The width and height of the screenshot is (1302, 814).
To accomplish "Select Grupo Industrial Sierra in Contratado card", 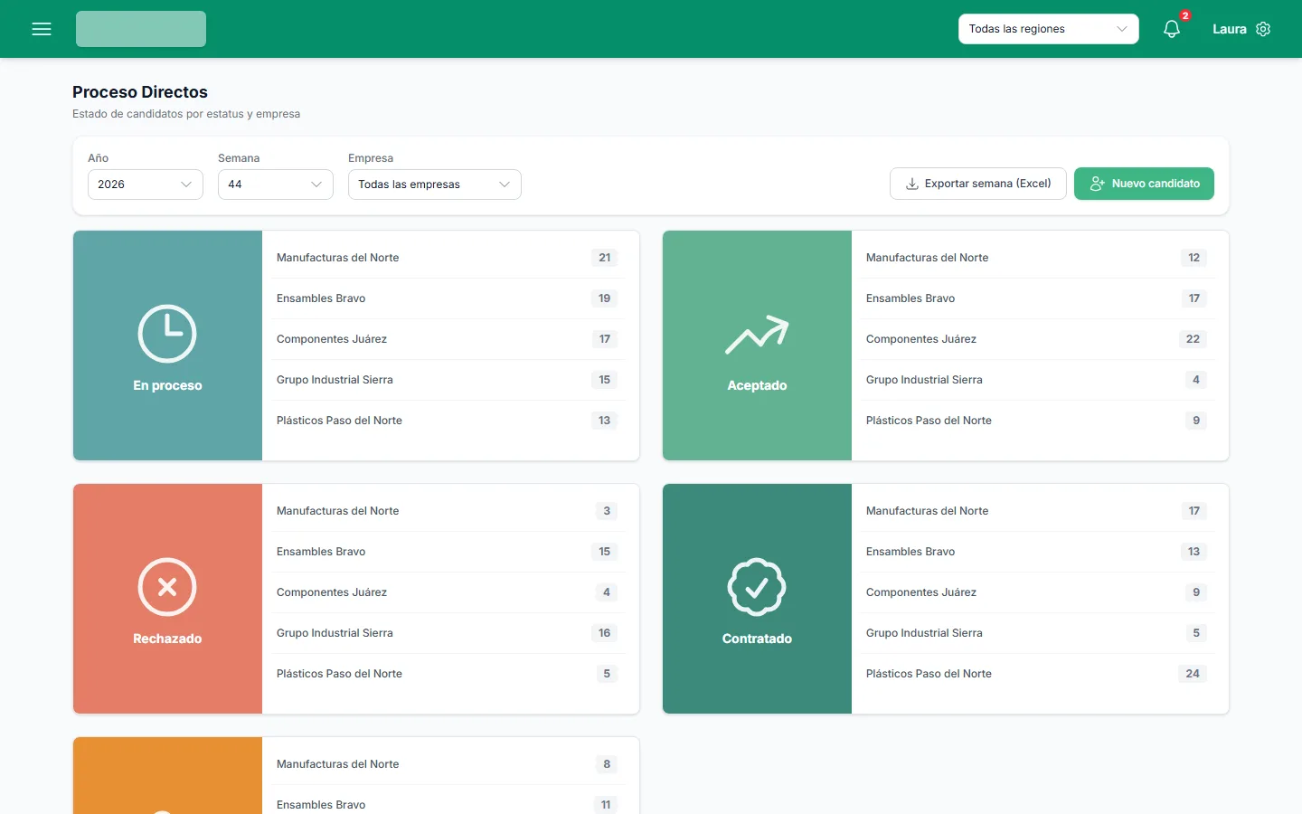I will 1039,633.
